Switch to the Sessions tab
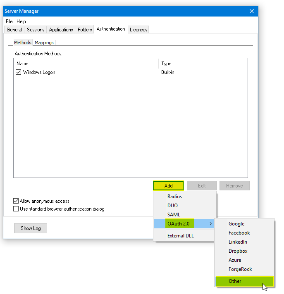Screen dimensions: 284x294 (36, 30)
